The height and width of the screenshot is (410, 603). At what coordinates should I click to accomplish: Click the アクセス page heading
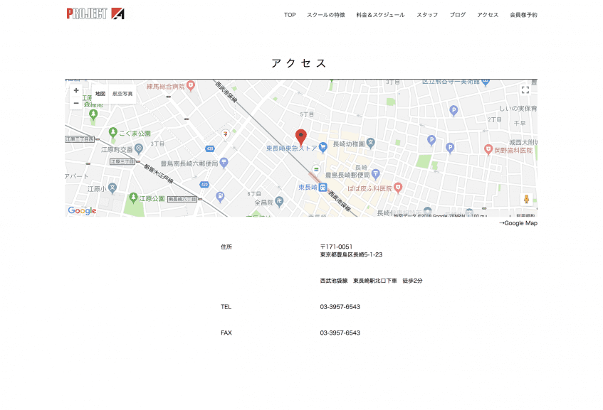coord(299,63)
